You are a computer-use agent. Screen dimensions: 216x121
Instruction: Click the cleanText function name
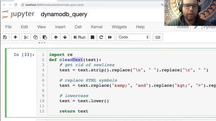click(x=71, y=60)
